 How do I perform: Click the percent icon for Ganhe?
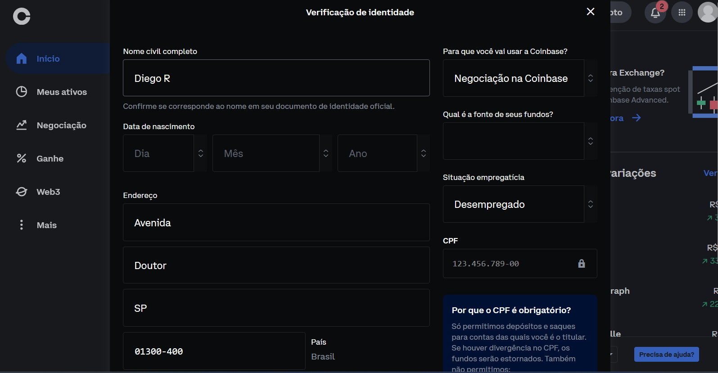[22, 158]
